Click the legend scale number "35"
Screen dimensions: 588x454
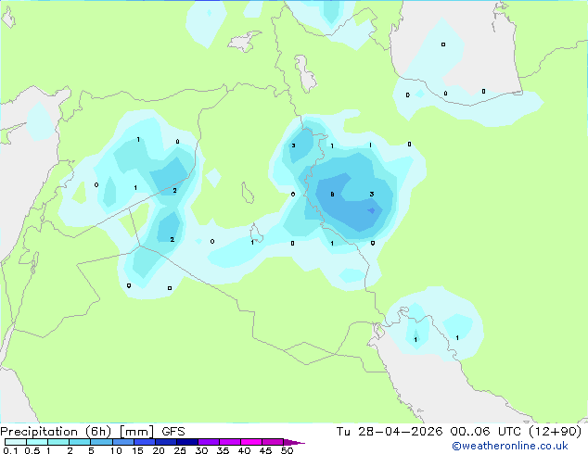(223, 450)
